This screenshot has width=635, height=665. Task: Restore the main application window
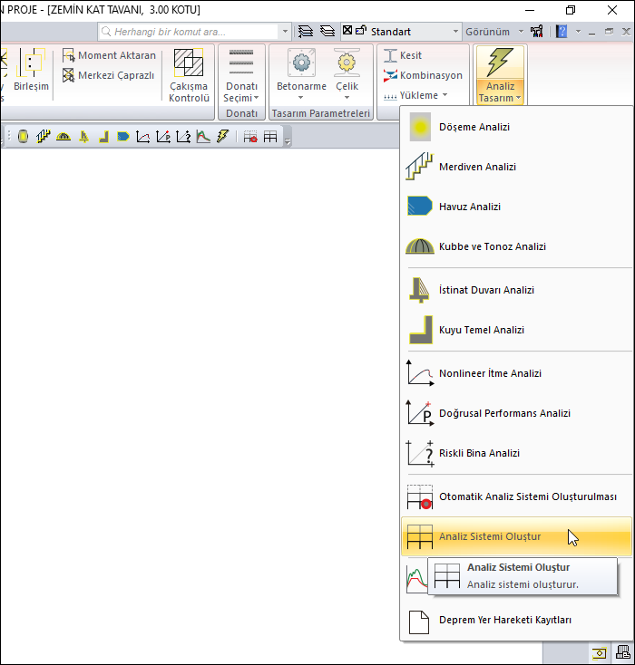click(571, 10)
